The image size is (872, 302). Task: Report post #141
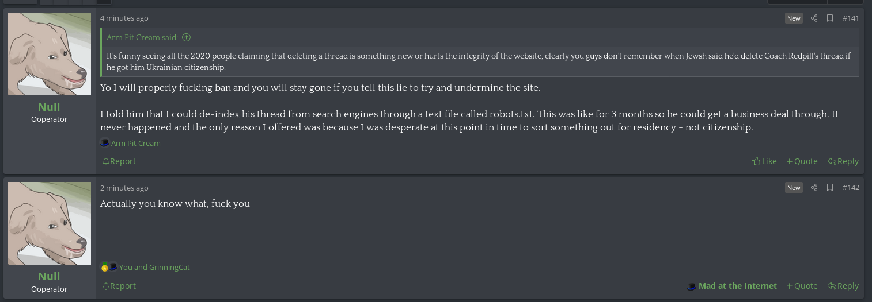pos(119,161)
